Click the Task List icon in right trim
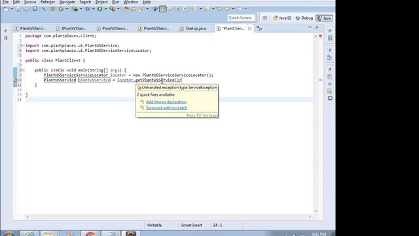Image resolution: width=419 pixels, height=236 pixels. click(330, 38)
